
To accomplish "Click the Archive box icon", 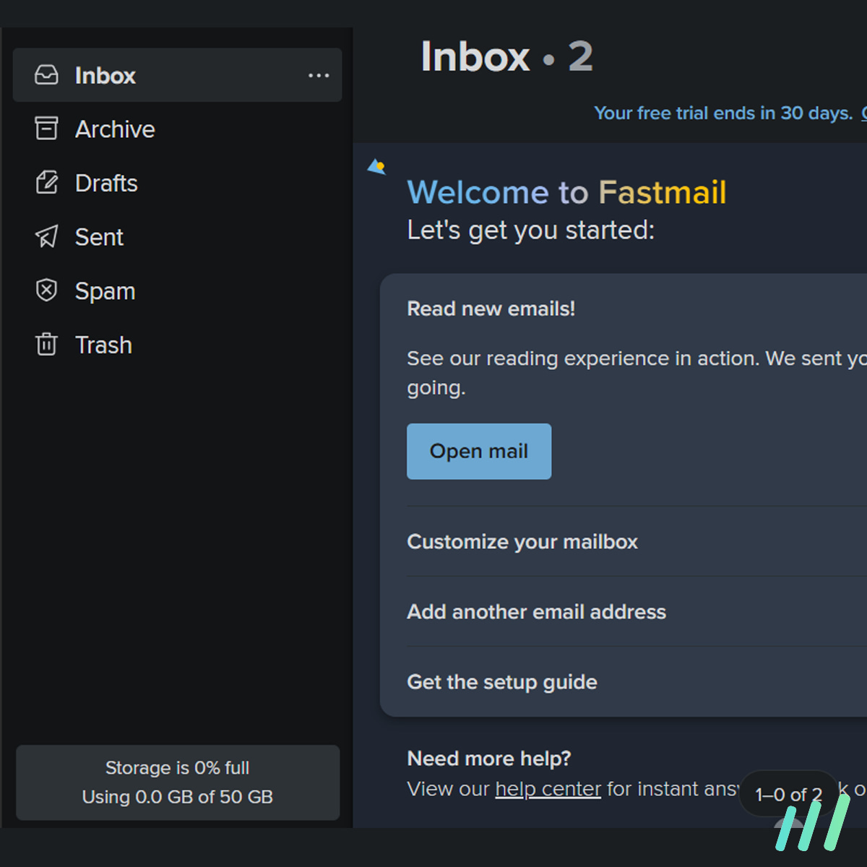I will [x=46, y=129].
